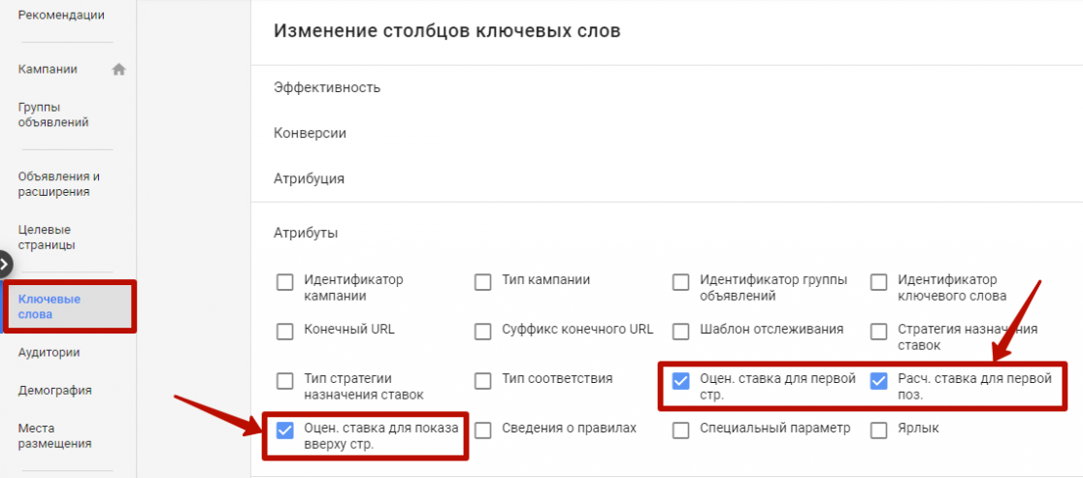The width and height of the screenshot is (1083, 478).
Task: Select the Ярлык checkbox
Action: tap(878, 430)
